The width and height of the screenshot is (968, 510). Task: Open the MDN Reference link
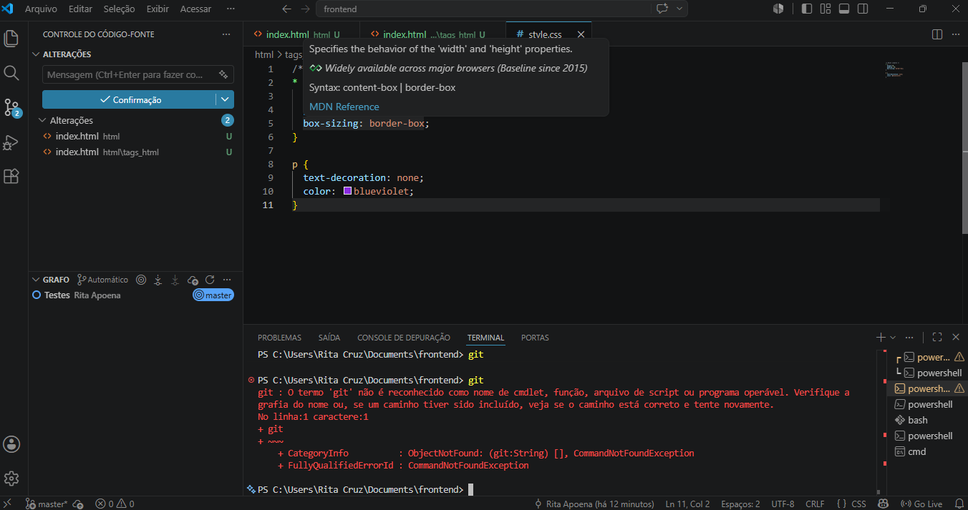[344, 107]
